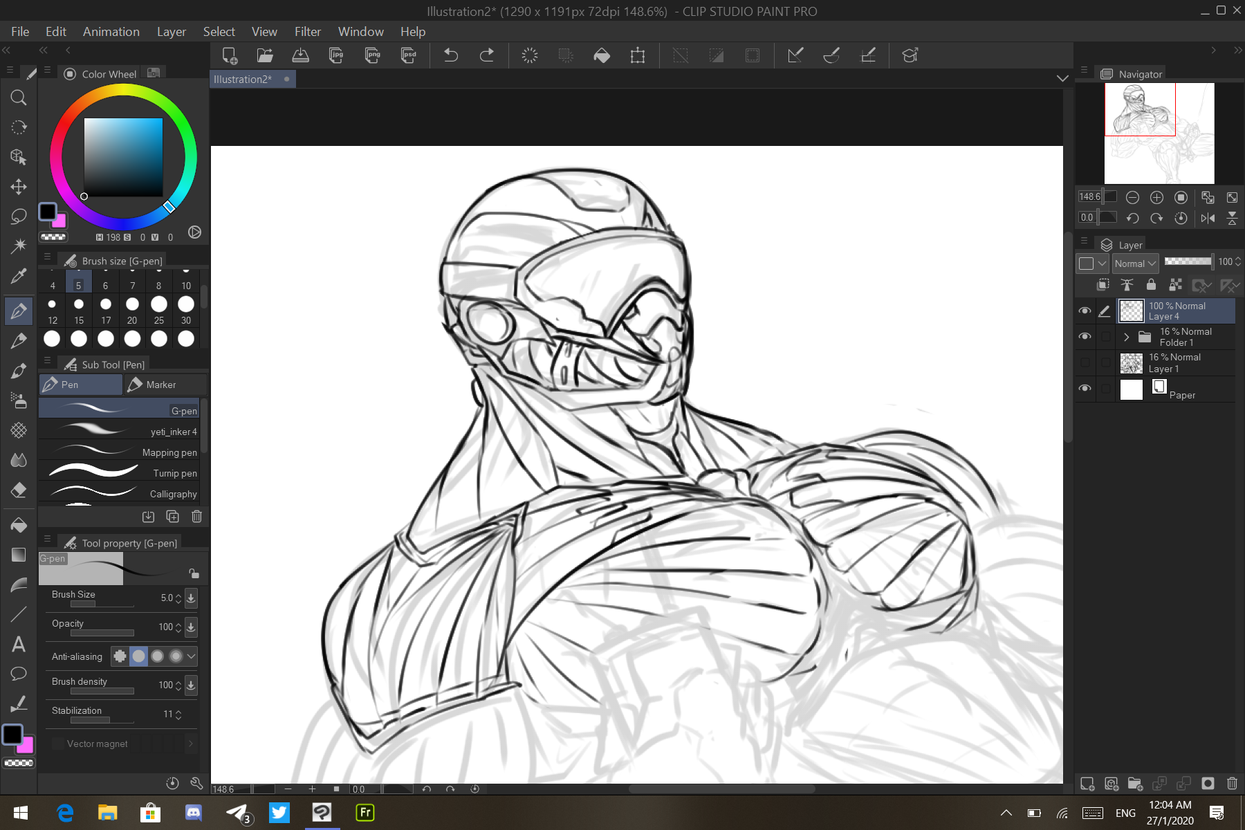Select the Text tool
This screenshot has height=830, width=1245.
coord(19,645)
